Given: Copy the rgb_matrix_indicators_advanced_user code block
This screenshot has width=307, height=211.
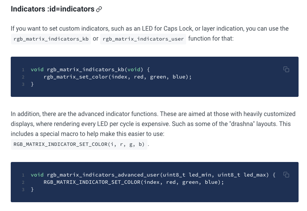Looking at the screenshot, I should point(286,175).
